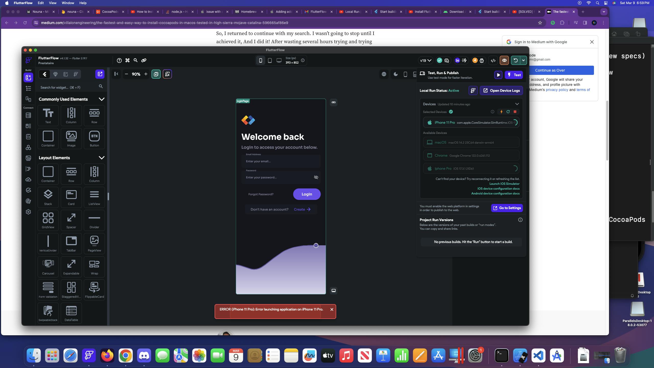Open the help question mark icon
The height and width of the screenshot is (368, 654).
[119, 60]
